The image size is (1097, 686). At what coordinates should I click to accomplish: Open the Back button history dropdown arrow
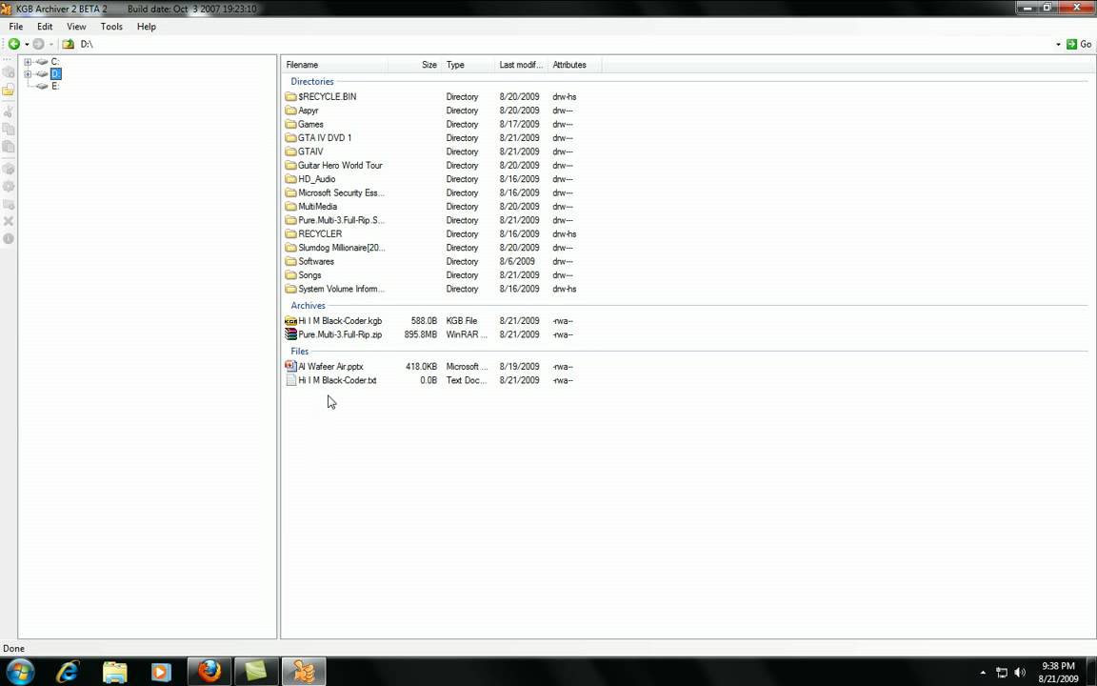[x=27, y=44]
